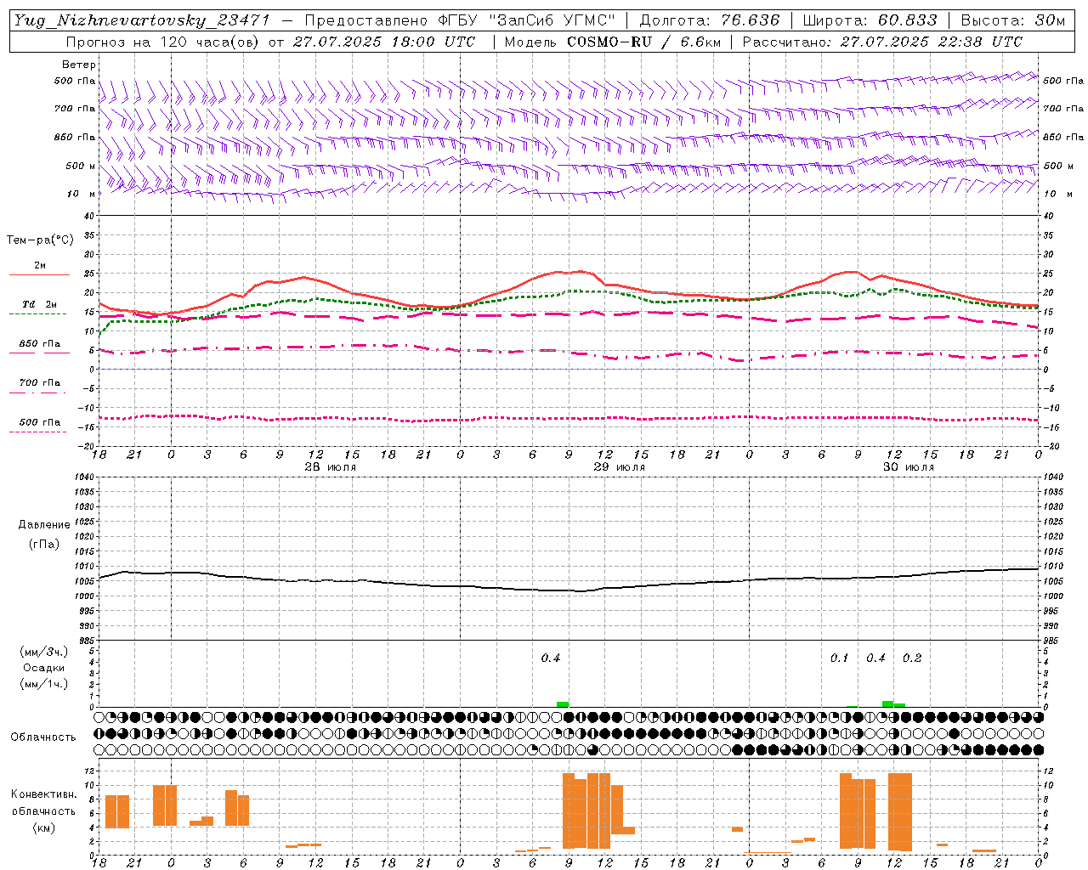Click the Облачность cloudiness label
This screenshot has height=870, width=1088.
pos(43,737)
